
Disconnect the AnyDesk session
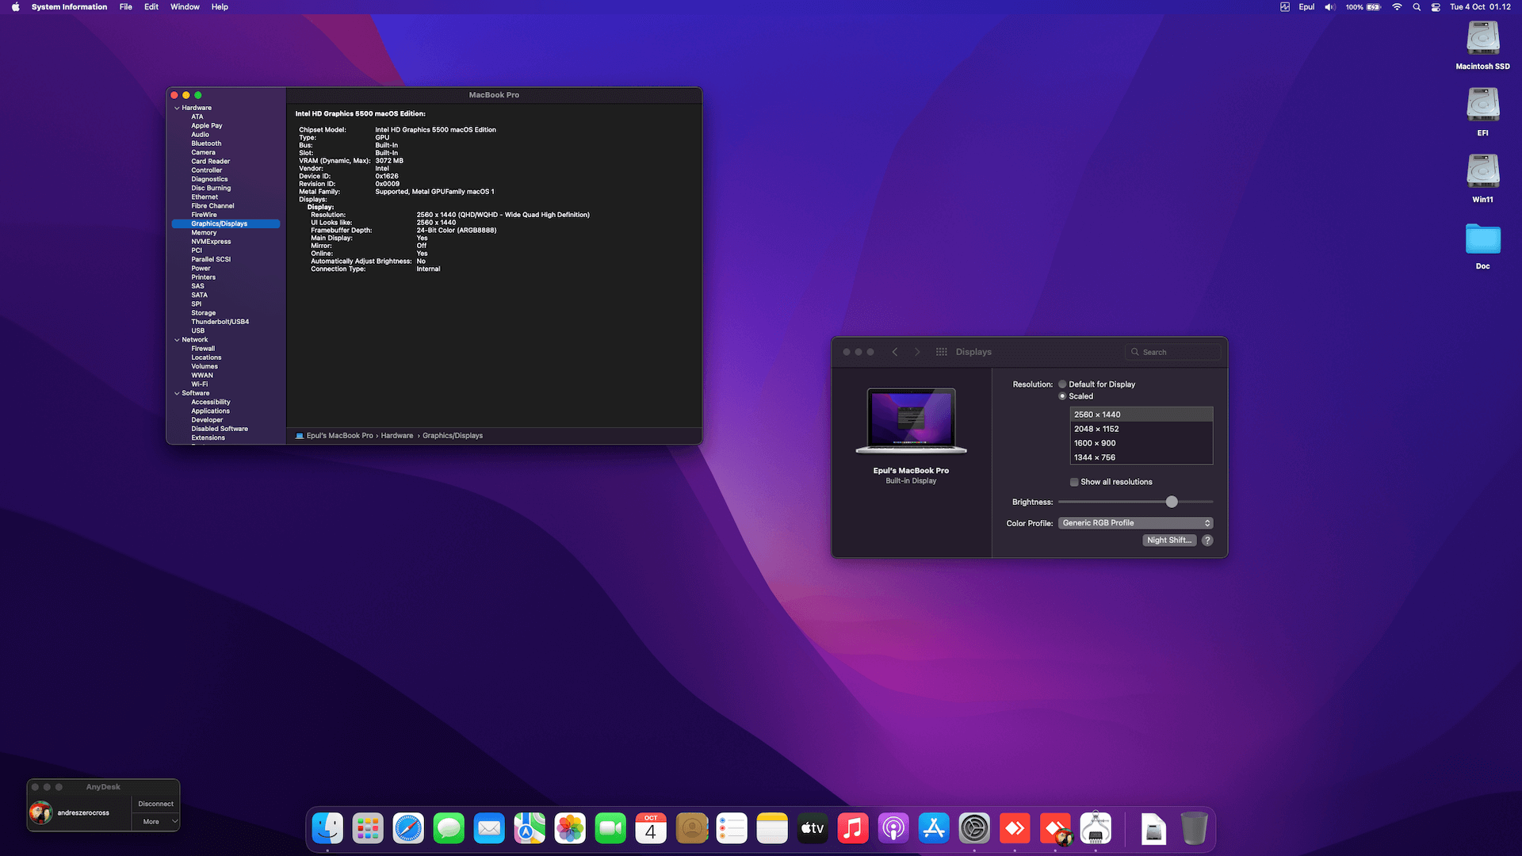pyautogui.click(x=155, y=804)
